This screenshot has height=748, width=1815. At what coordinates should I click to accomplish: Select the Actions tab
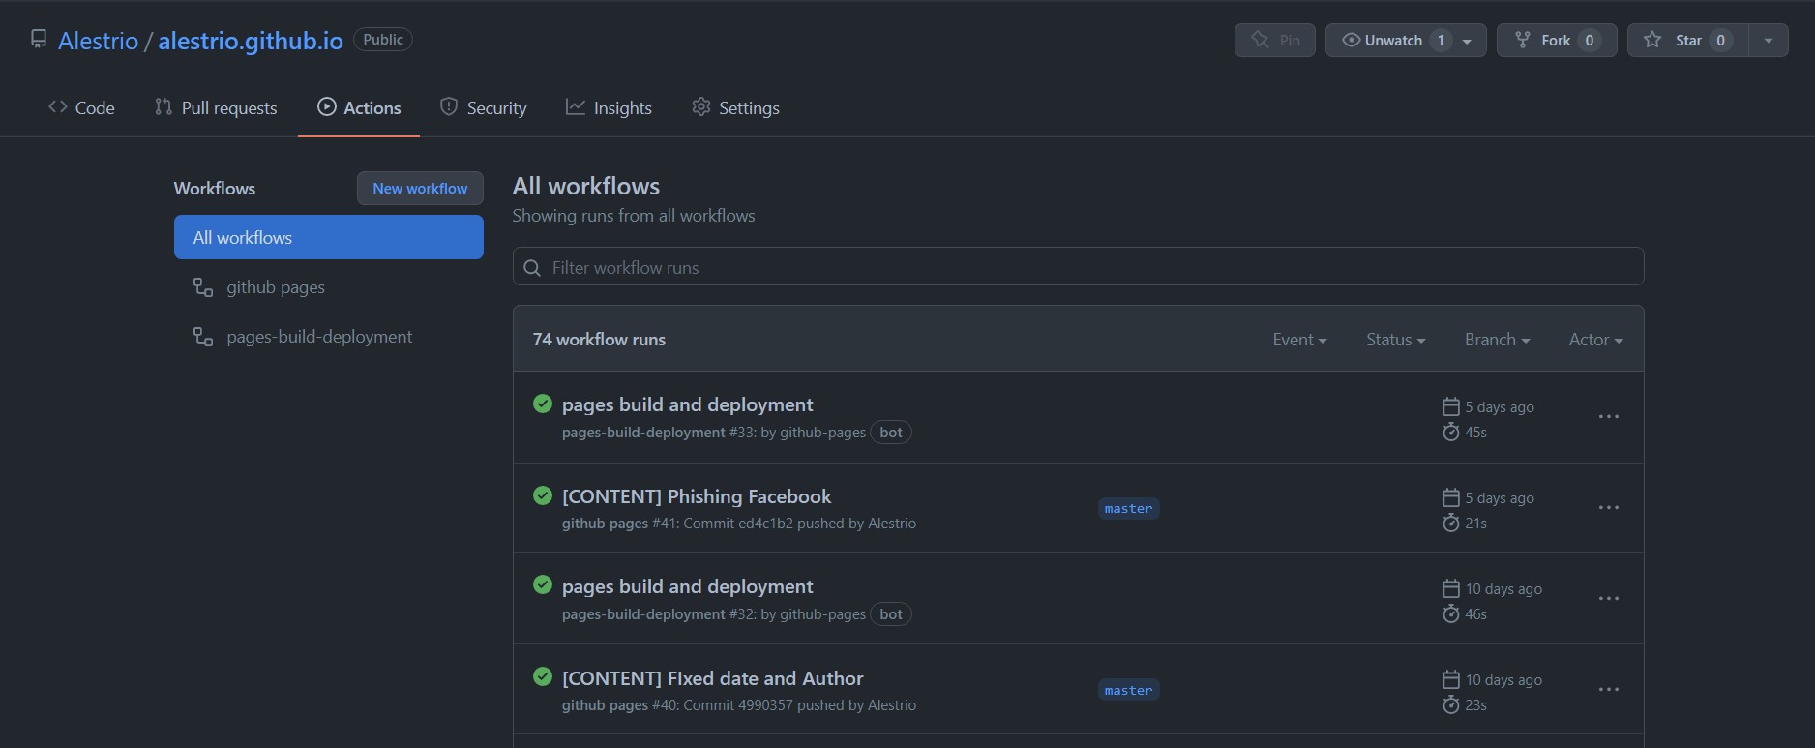pos(359,107)
